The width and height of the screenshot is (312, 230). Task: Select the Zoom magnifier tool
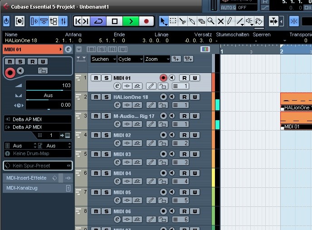pos(211,21)
